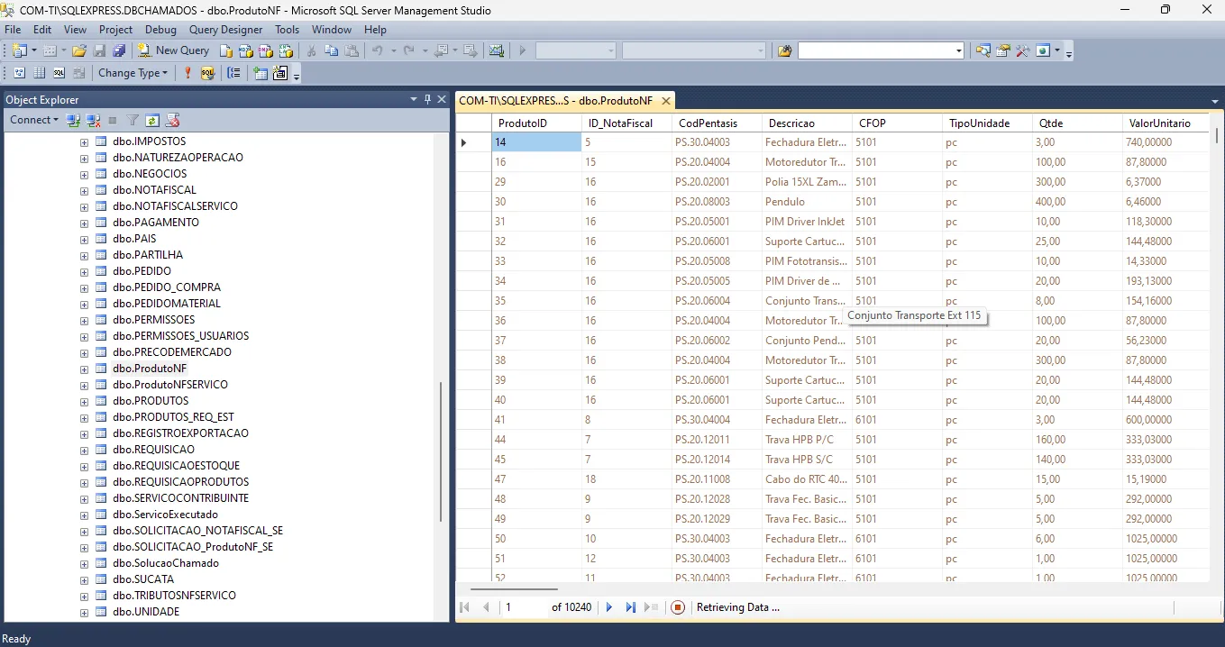1225x647 pixels.
Task: Click the cell 'Pendulo'
Action: 807,202
